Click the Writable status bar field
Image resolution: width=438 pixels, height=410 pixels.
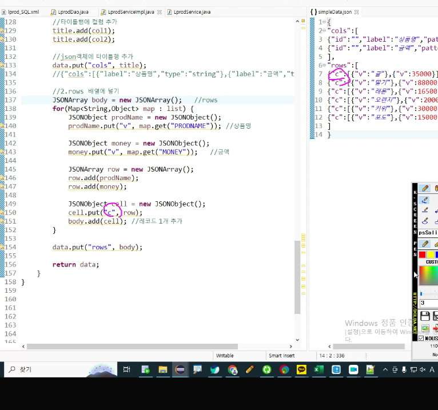(x=225, y=356)
